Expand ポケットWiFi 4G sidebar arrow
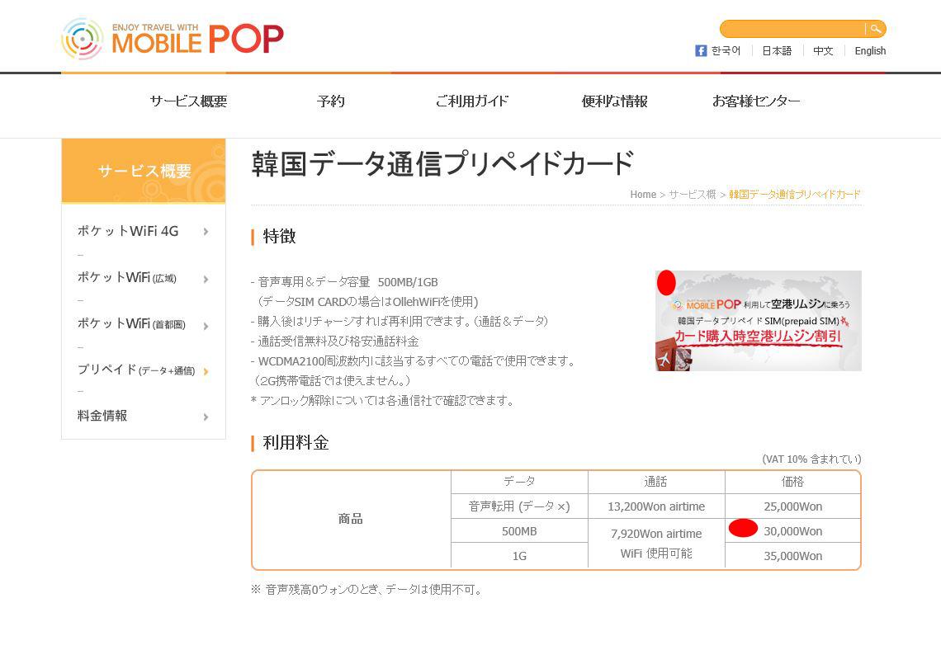 [206, 232]
